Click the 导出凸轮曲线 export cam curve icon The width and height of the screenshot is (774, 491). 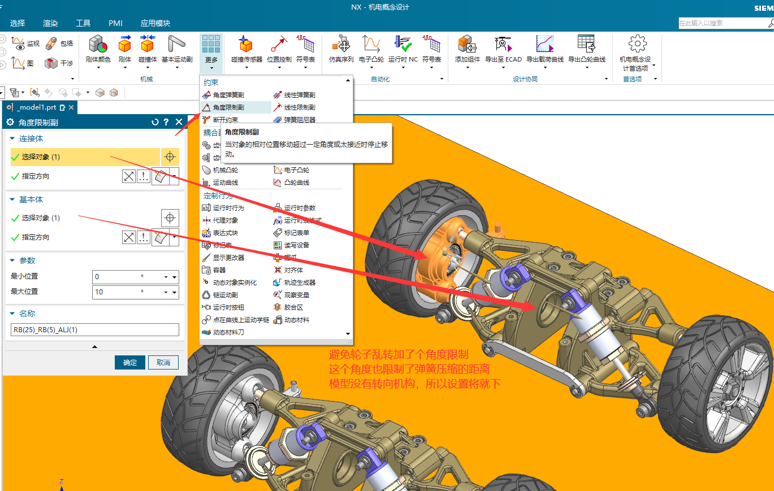(586, 44)
